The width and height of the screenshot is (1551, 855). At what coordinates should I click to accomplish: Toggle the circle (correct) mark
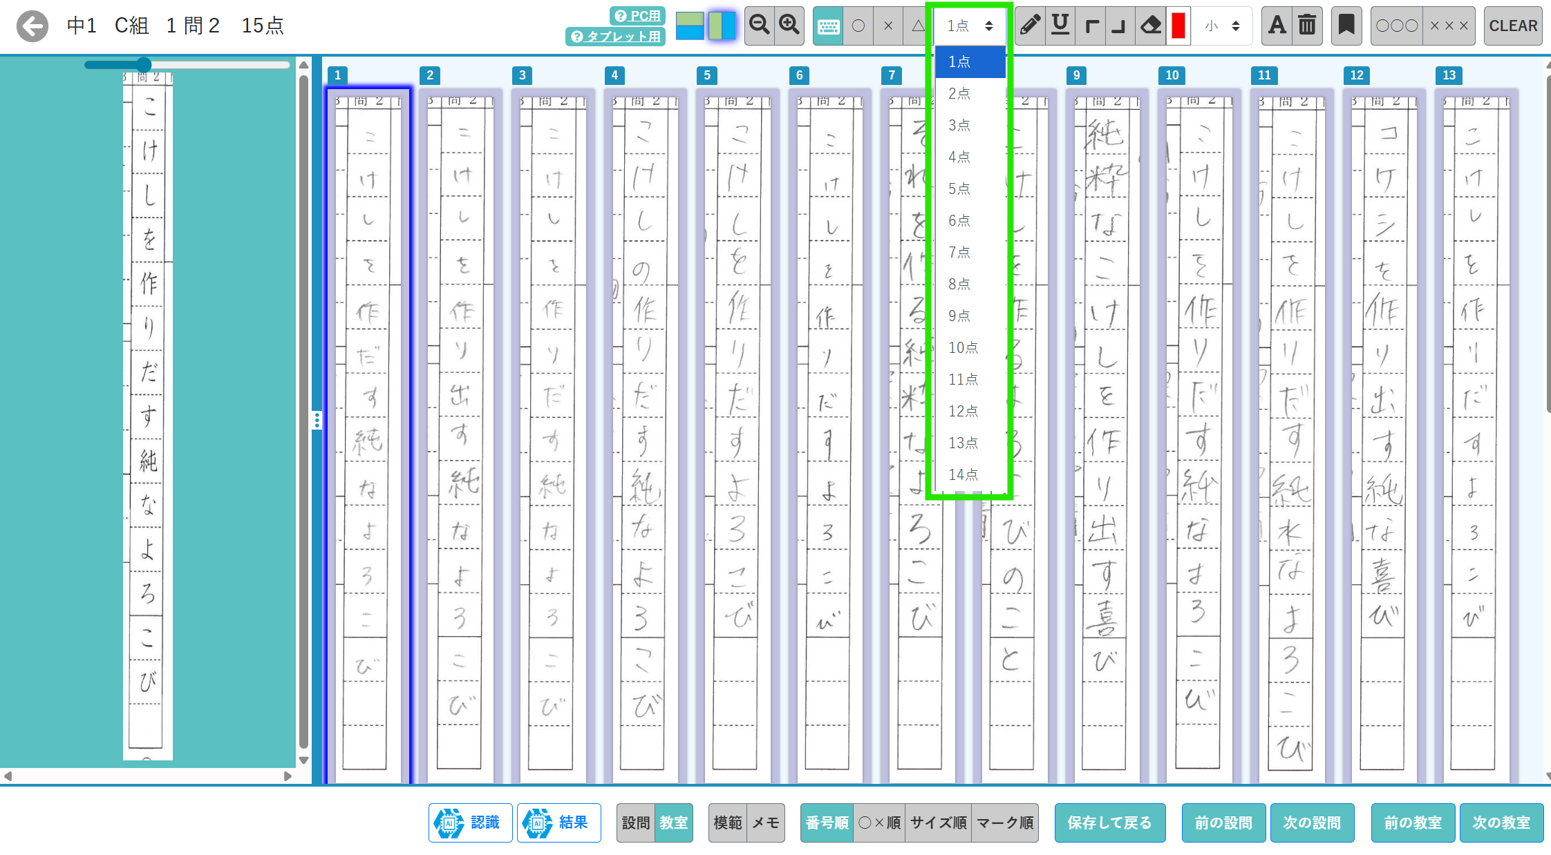click(858, 26)
